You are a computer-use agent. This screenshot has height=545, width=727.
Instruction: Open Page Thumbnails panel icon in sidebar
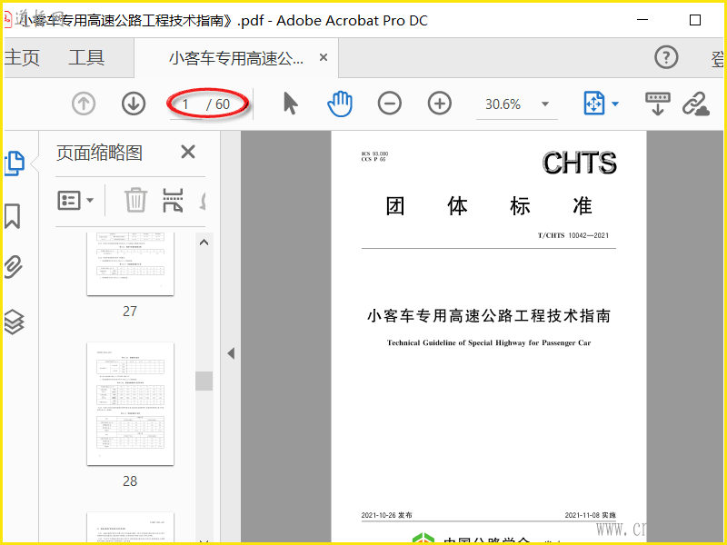click(15, 163)
